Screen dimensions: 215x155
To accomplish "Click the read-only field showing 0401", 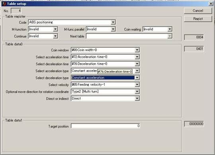I will point(194,49).
